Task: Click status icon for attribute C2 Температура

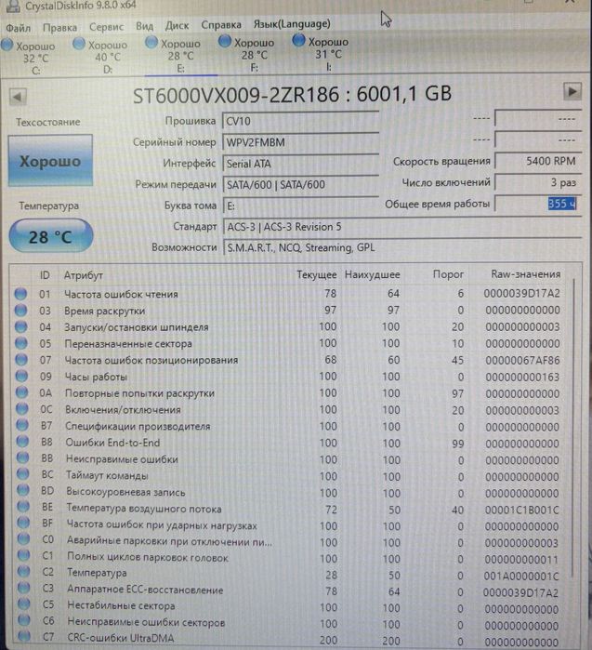Action: click(23, 572)
